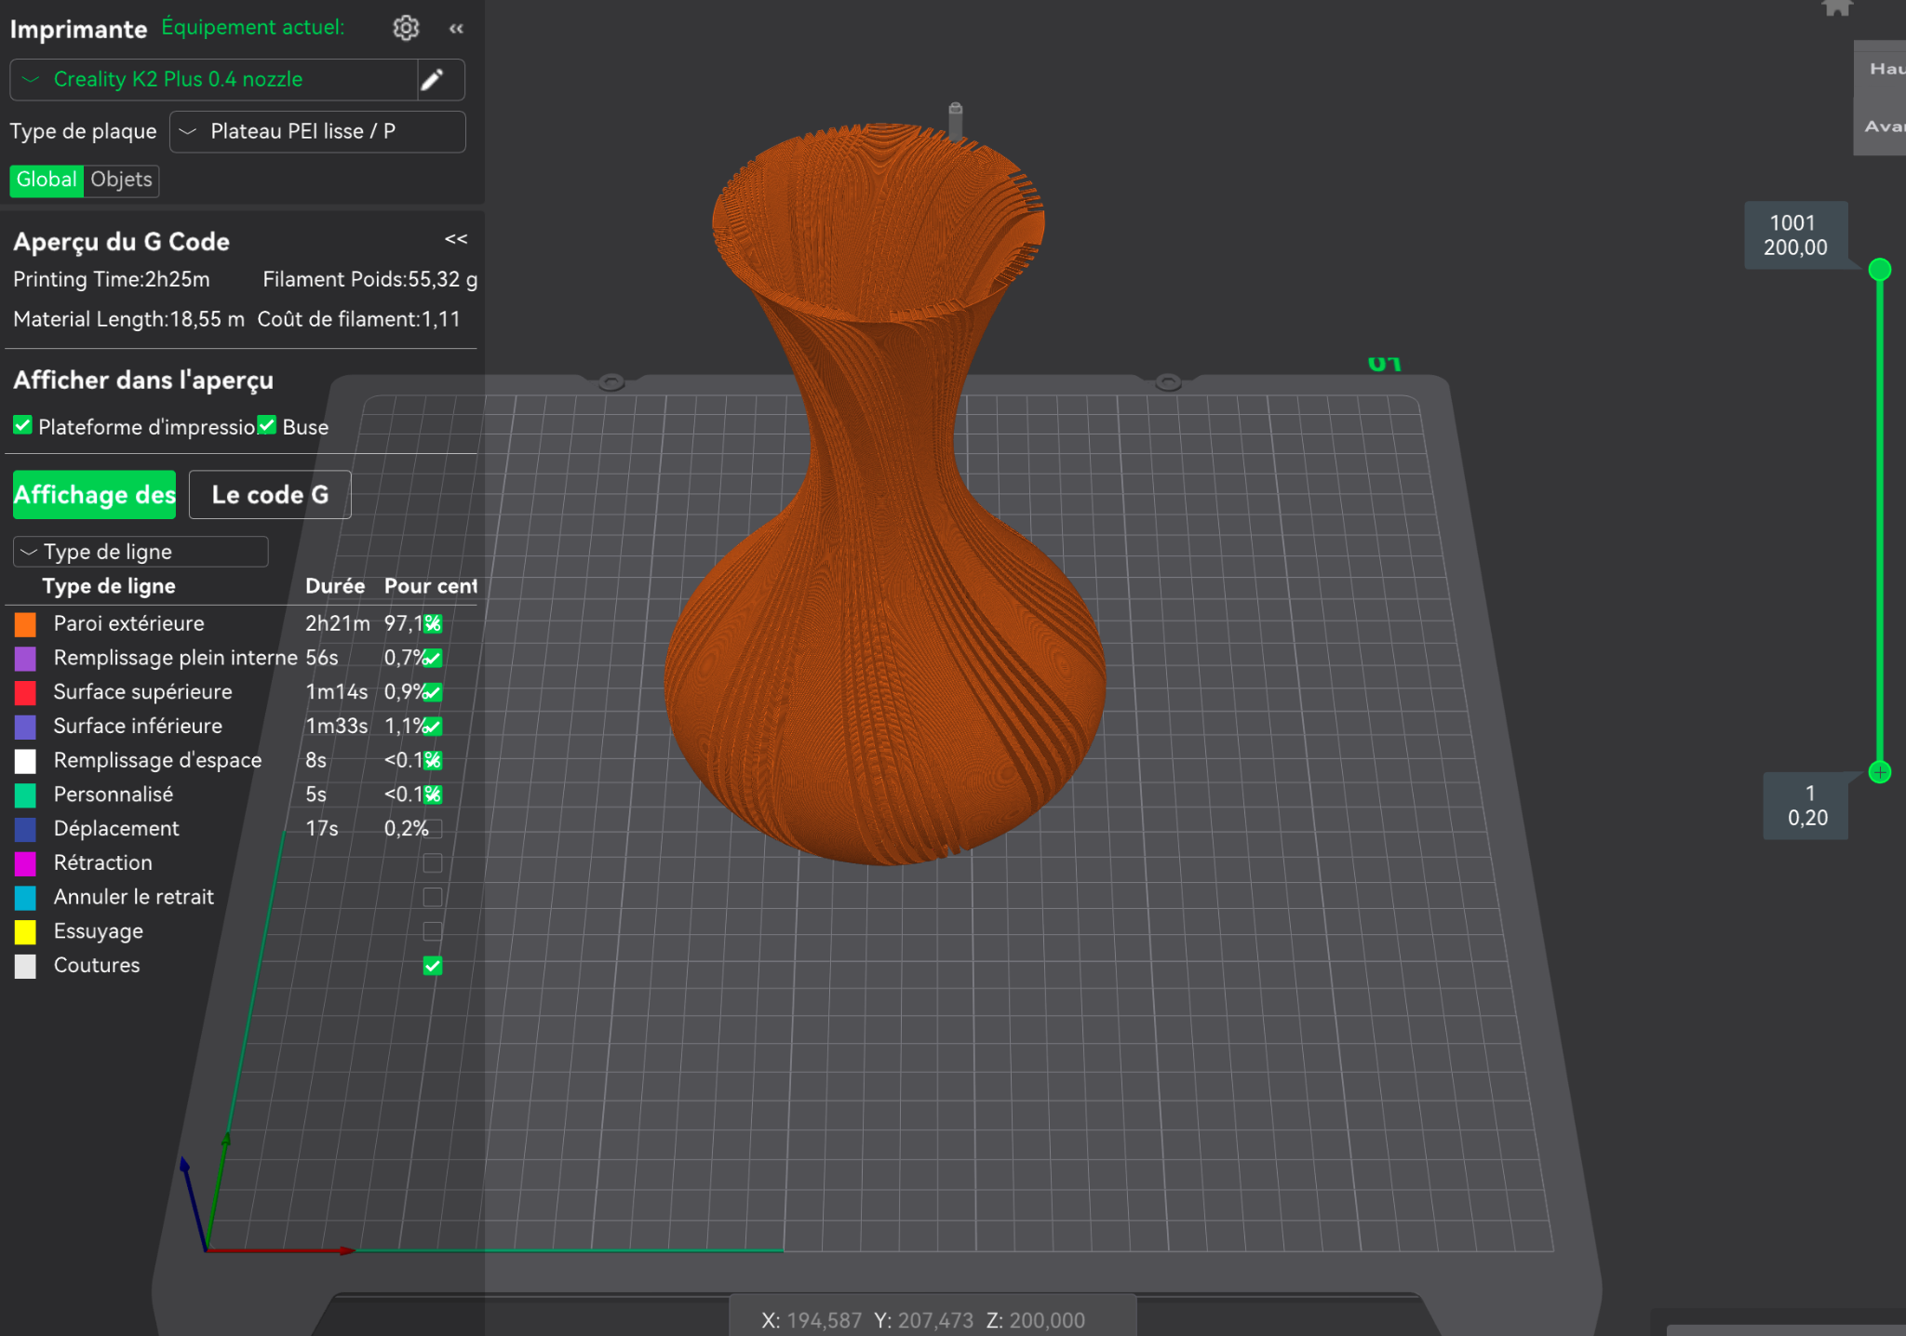The image size is (1906, 1336).
Task: Edit the Creality K2 Plus printer preset
Action: click(432, 80)
